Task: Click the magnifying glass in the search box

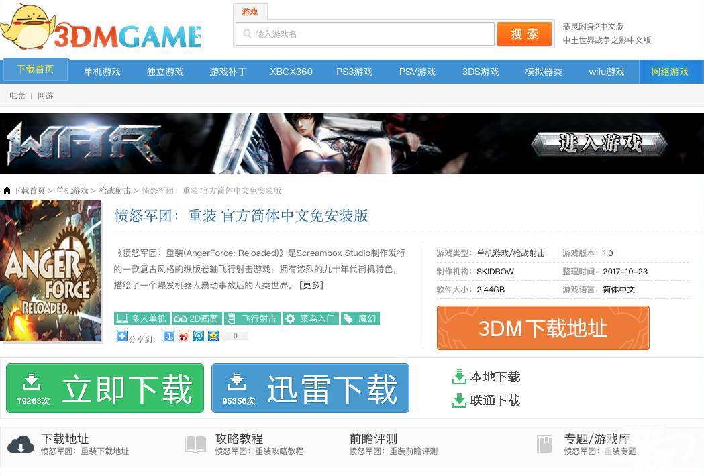Action: 246,34
